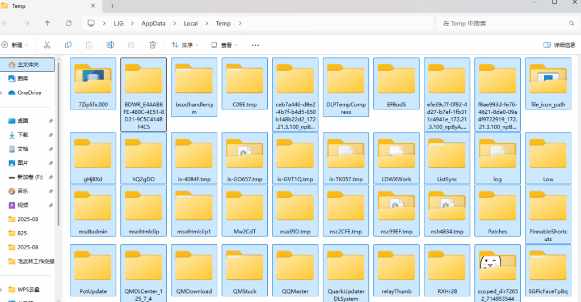The image size is (581, 302).
Task: Click the Copy icon in toolbar
Action: tap(68, 45)
